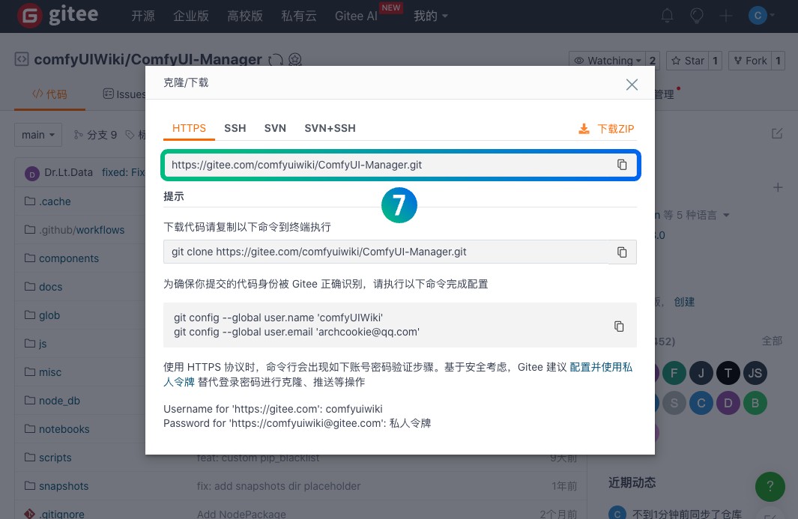Open the glob folder
The image size is (798, 519).
49,315
